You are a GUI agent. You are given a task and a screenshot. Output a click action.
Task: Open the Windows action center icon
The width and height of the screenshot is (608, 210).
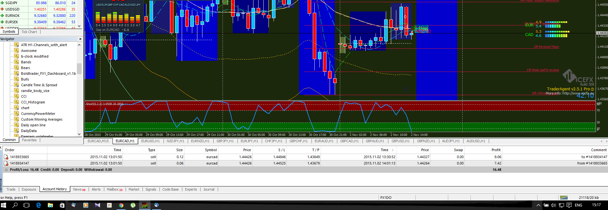click(569, 205)
